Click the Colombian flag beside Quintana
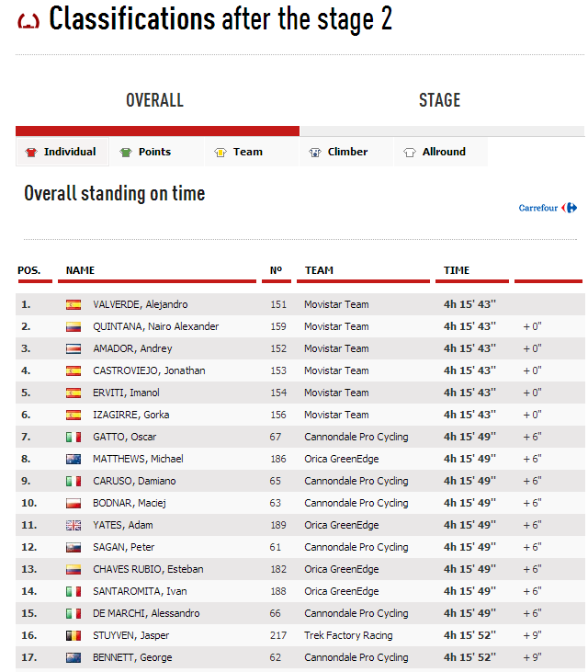The width and height of the screenshot is (588, 672). pyautogui.click(x=73, y=326)
